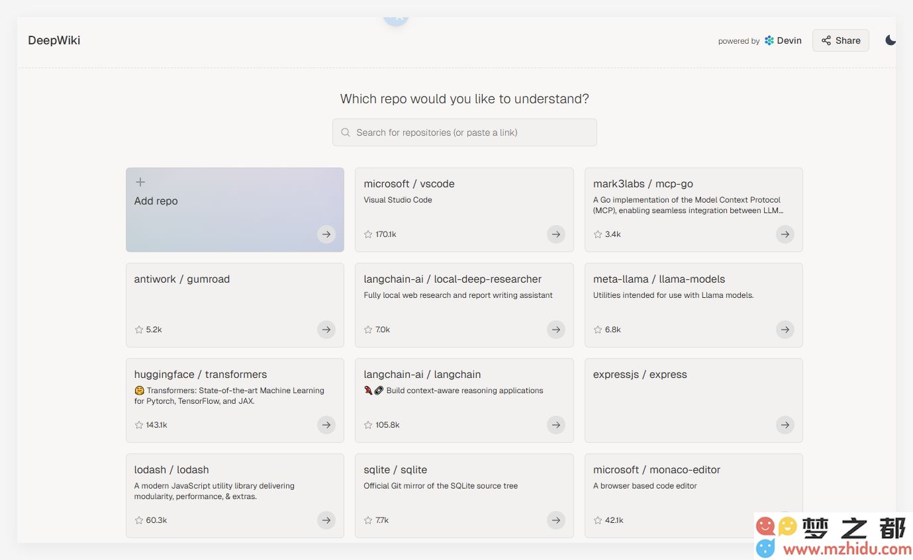
Task: Click the star icon on sqlite / sqlite
Action: 368,520
